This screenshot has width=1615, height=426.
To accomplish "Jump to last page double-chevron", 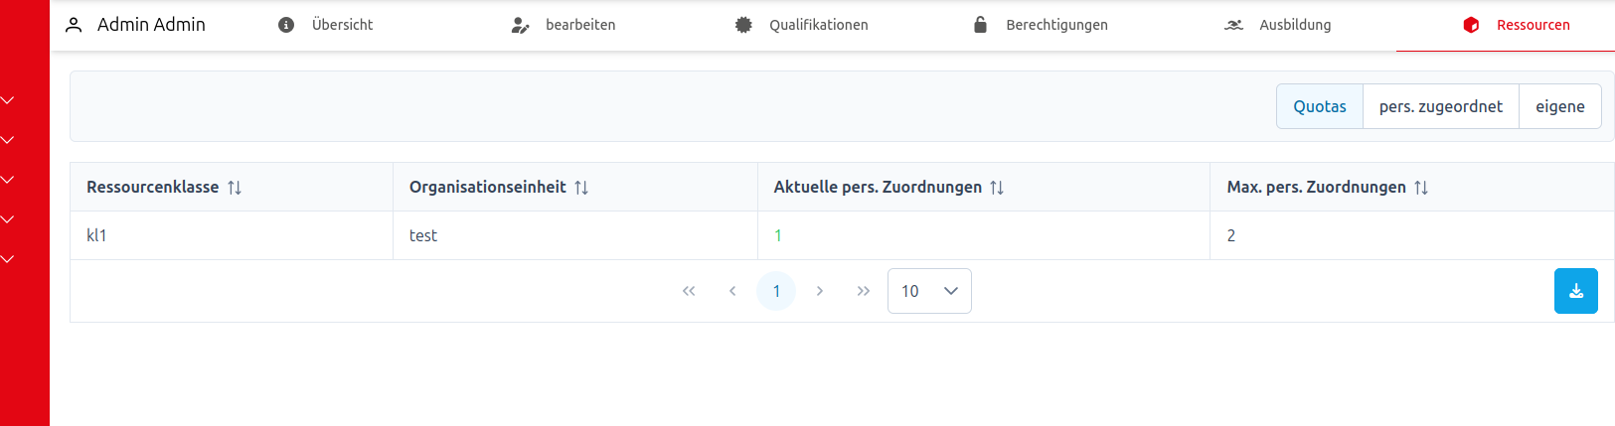I will tap(864, 291).
